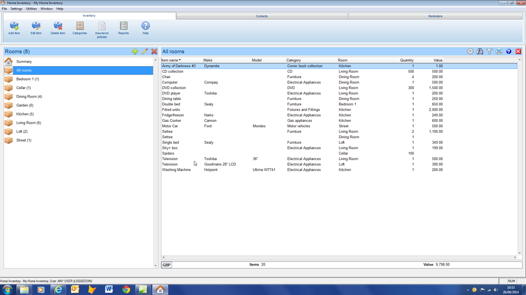526x295 pixels.
Task: Open Windows Explorer folder from taskbar
Action: pyautogui.click(x=24, y=290)
